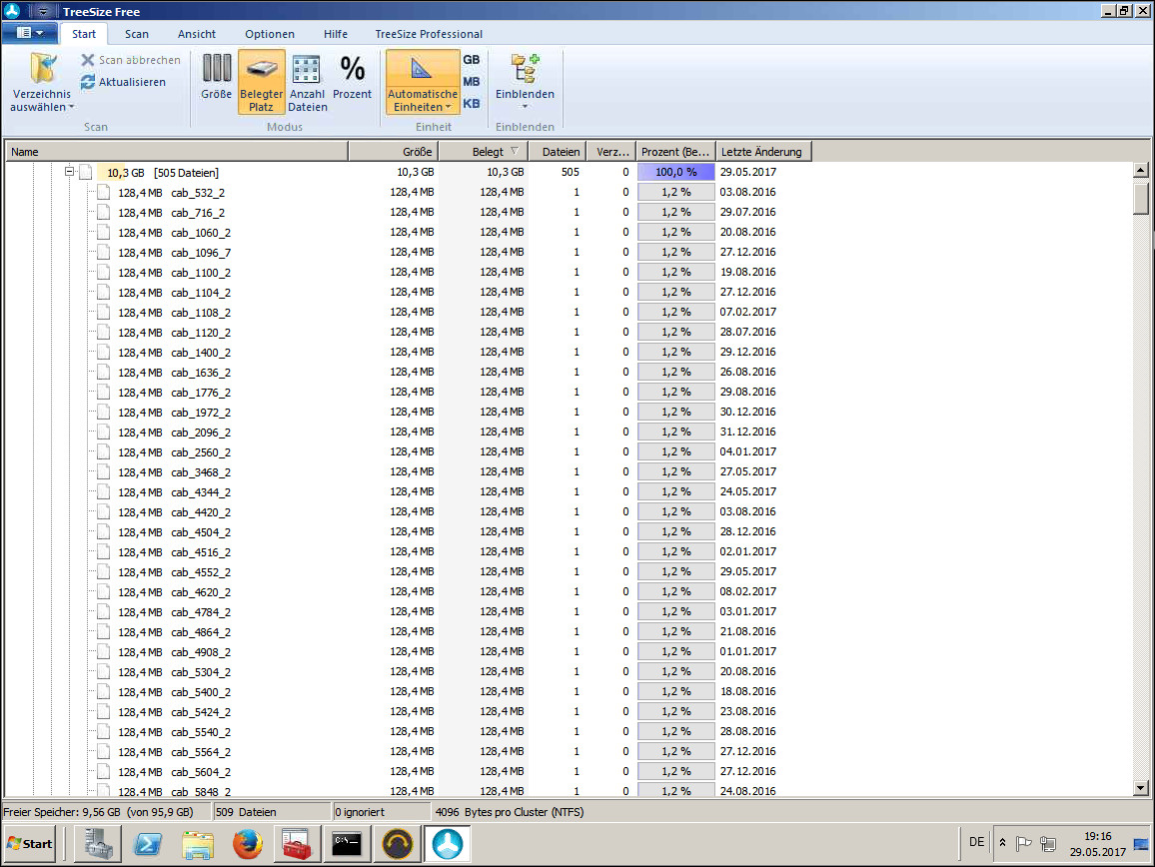The height and width of the screenshot is (867, 1155).
Task: Set unit to GB
Action: pyautogui.click(x=472, y=60)
